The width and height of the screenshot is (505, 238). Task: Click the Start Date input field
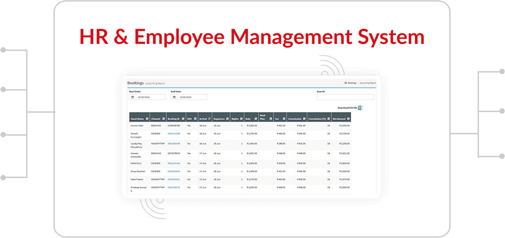pos(151,97)
